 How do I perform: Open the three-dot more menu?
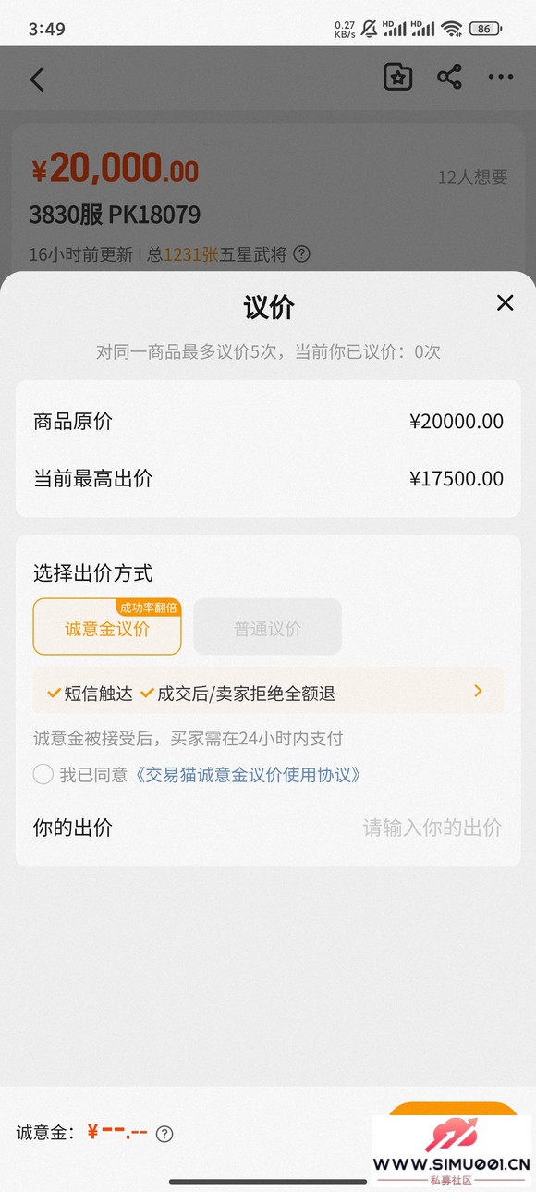tap(501, 78)
